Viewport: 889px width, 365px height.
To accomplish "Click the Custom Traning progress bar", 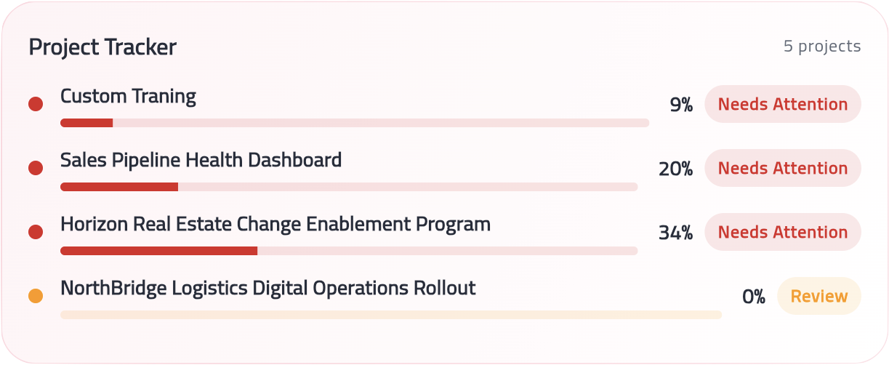I will 354,123.
